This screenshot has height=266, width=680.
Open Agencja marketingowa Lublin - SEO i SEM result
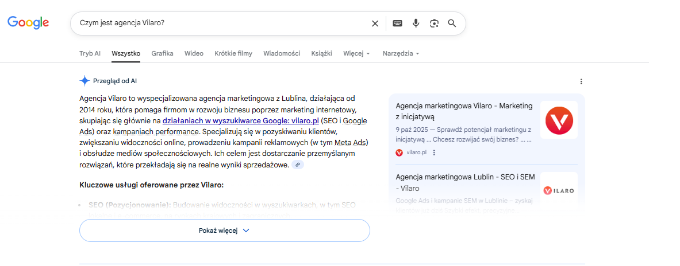coord(466,182)
